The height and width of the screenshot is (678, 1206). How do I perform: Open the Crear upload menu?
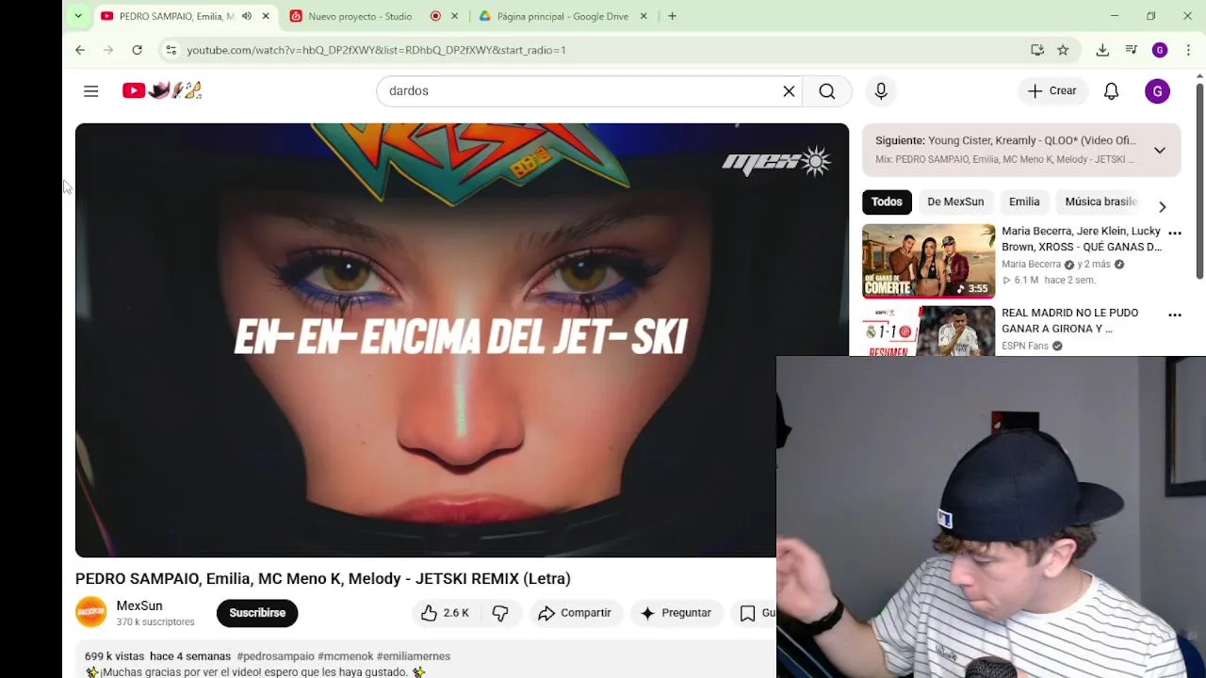tap(1052, 91)
